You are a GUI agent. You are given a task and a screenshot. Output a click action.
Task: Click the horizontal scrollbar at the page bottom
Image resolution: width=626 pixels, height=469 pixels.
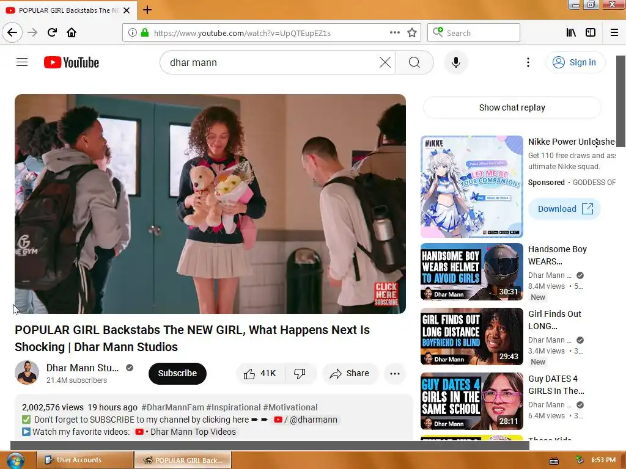270,445
